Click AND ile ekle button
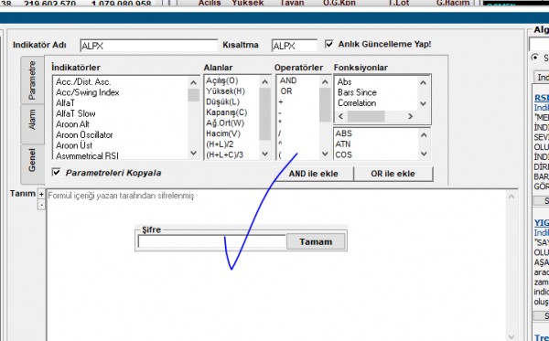Viewport: 549px width, 341px height. (x=313, y=174)
